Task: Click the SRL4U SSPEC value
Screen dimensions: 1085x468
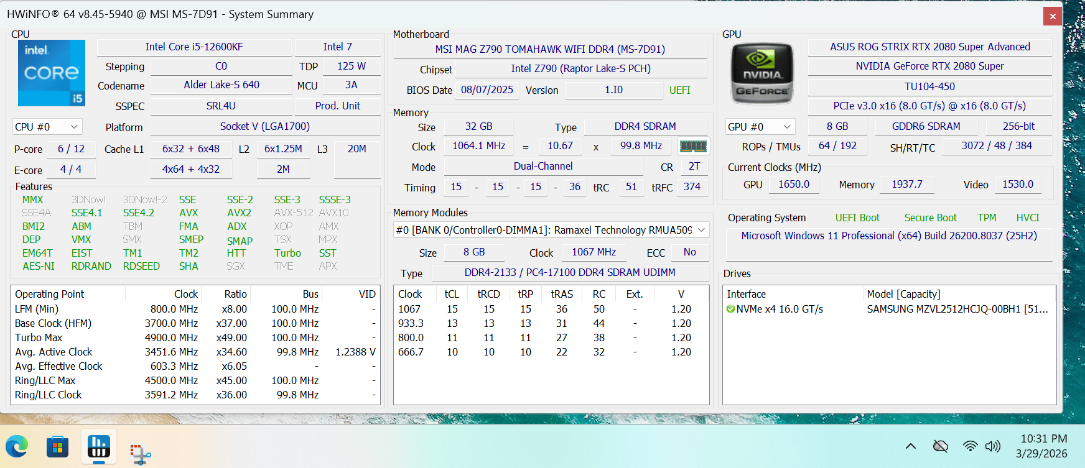Action: 221,106
